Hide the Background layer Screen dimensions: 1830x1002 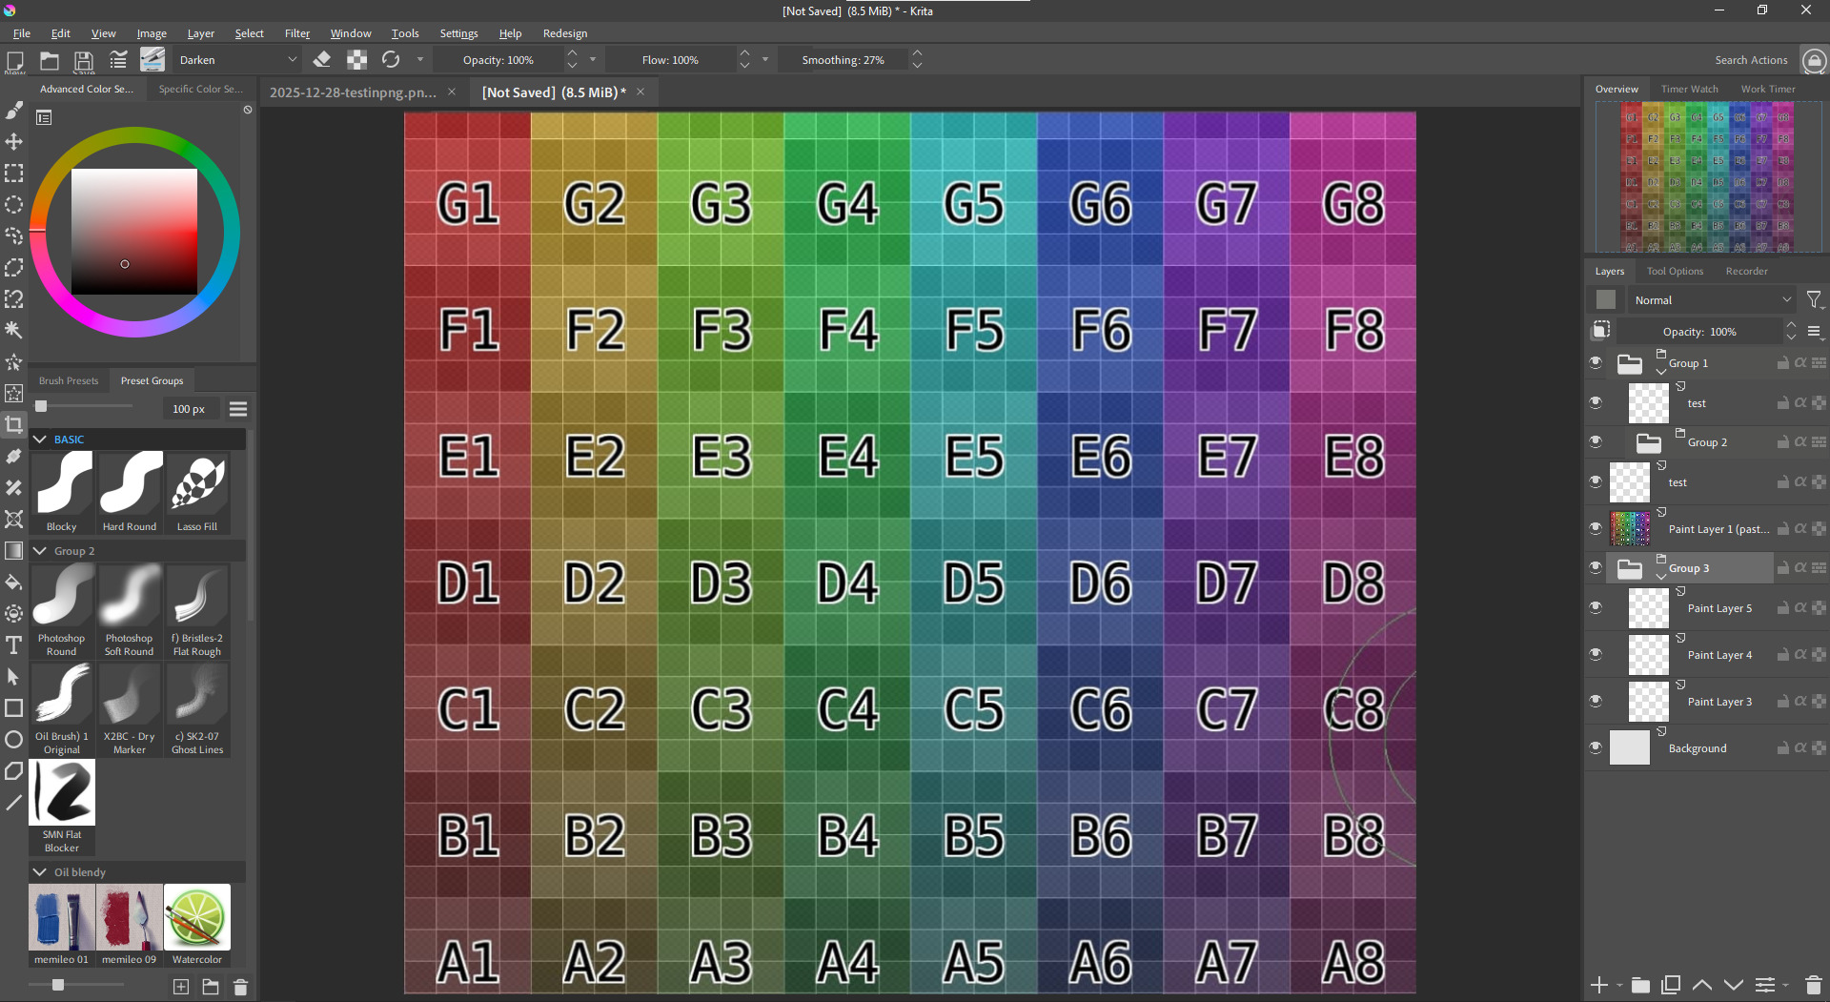(1596, 747)
